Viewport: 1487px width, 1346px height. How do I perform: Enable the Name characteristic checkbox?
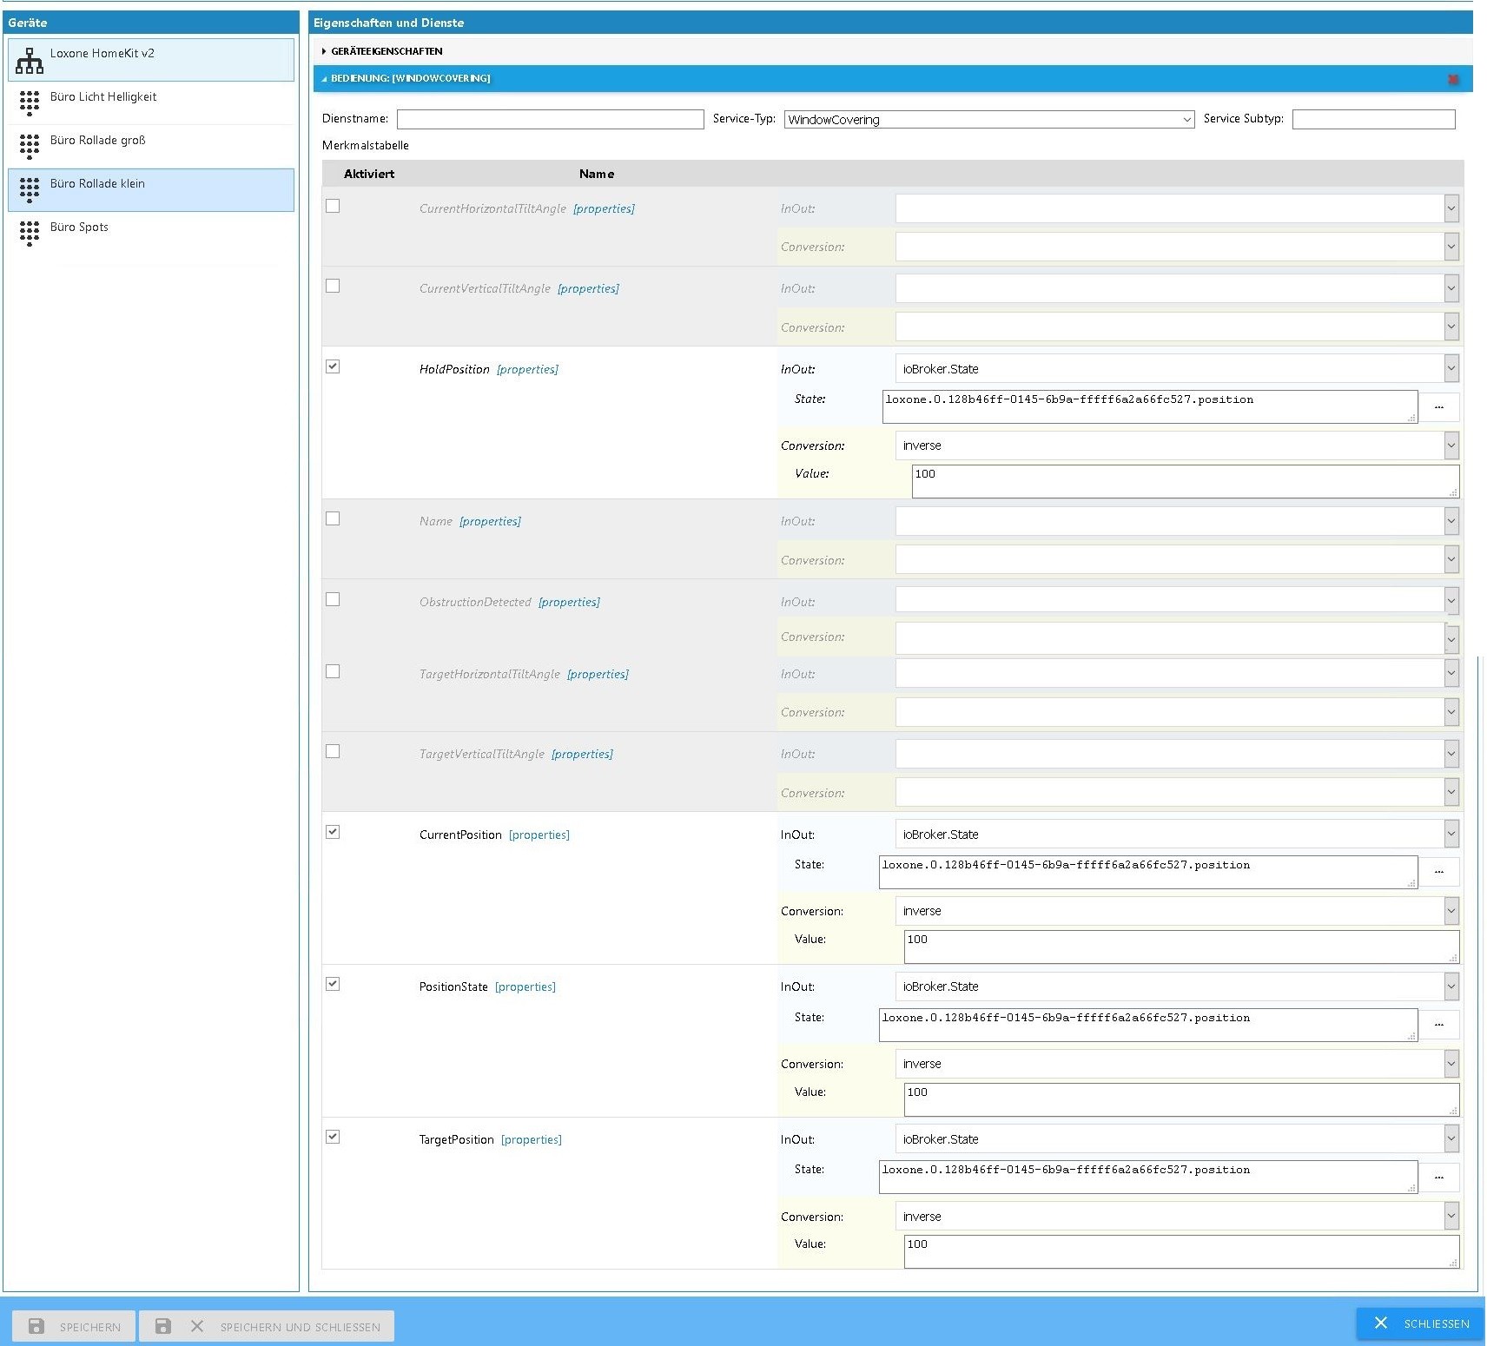333,518
